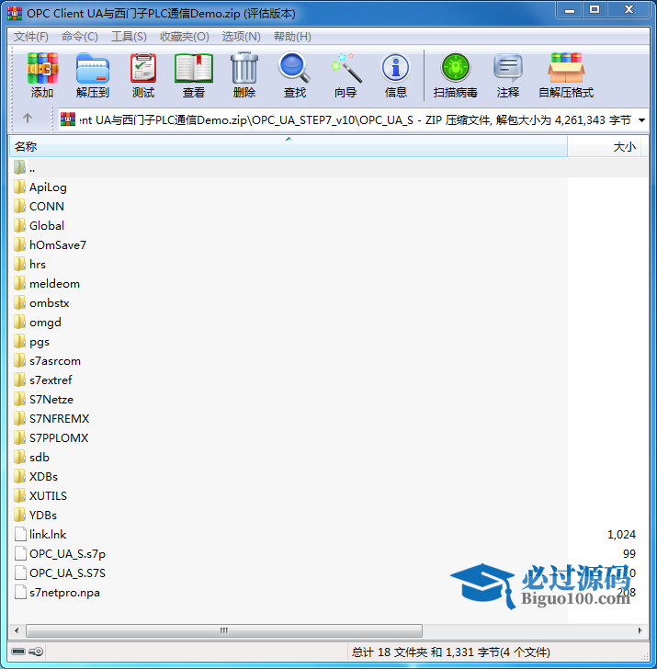
Task: Click the scrollbar left arrow
Action: click(17, 630)
